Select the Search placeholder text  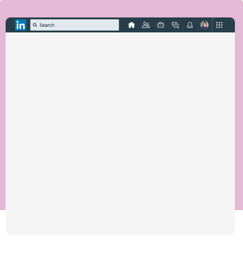coord(47,25)
